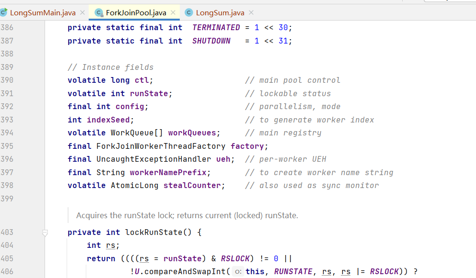Viewport: 476px width, 278px height.
Task: Click the workerNamePrefix field name
Action: click(168, 173)
